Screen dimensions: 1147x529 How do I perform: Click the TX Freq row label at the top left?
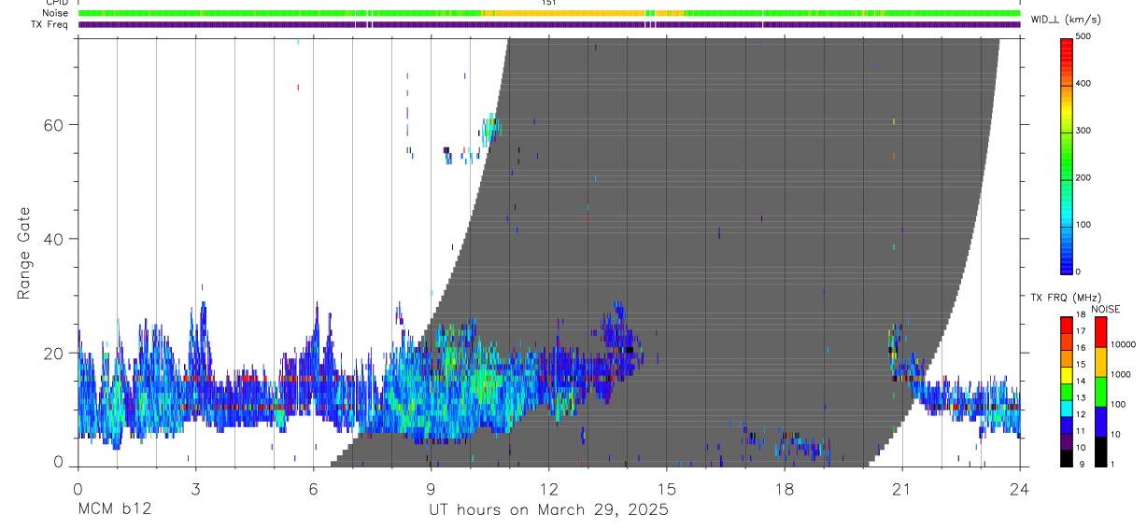click(x=51, y=24)
